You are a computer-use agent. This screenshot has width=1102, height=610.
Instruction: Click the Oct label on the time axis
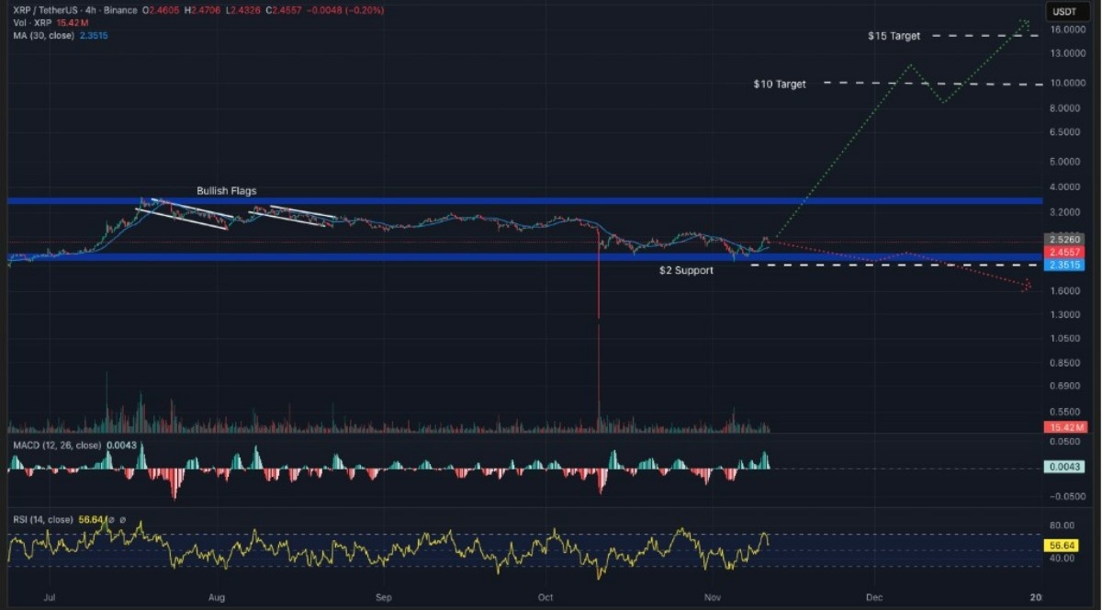(x=545, y=597)
